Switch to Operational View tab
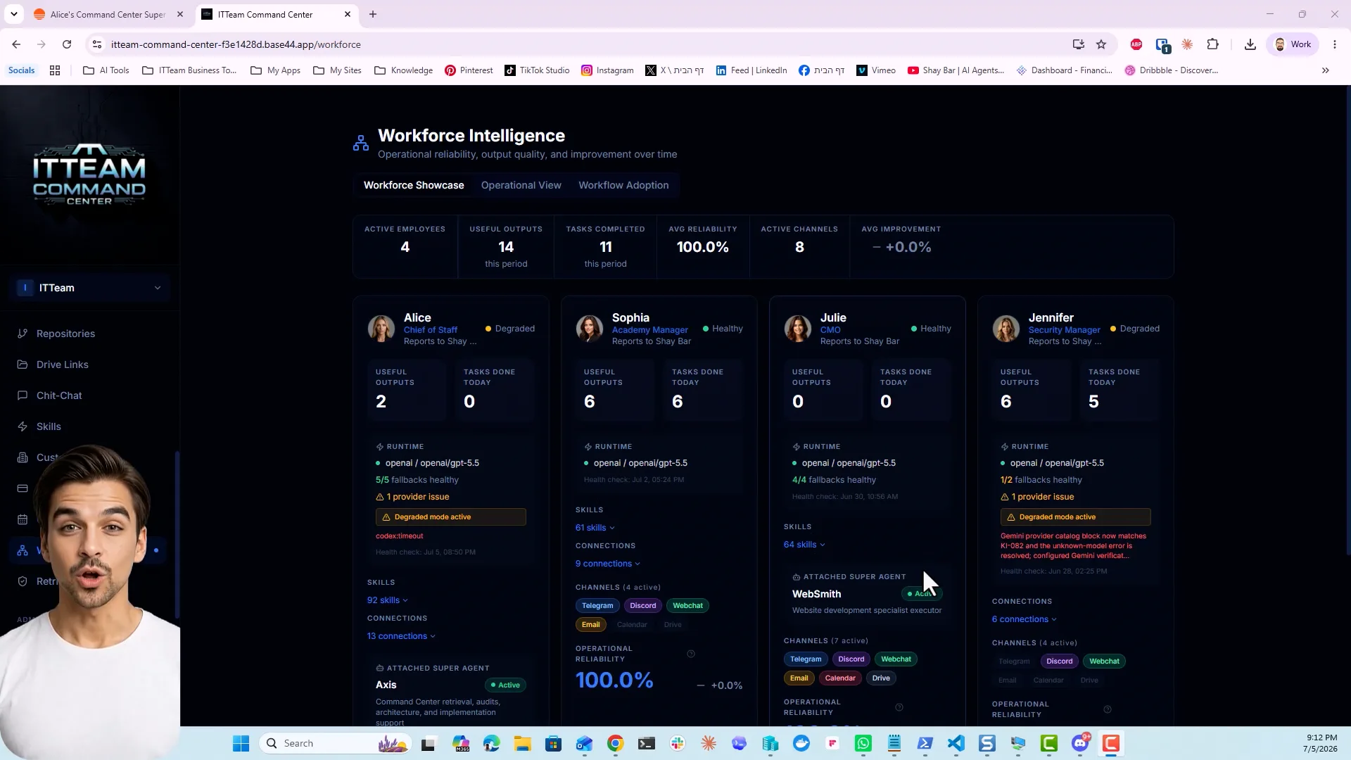This screenshot has width=1351, height=760. 521,185
